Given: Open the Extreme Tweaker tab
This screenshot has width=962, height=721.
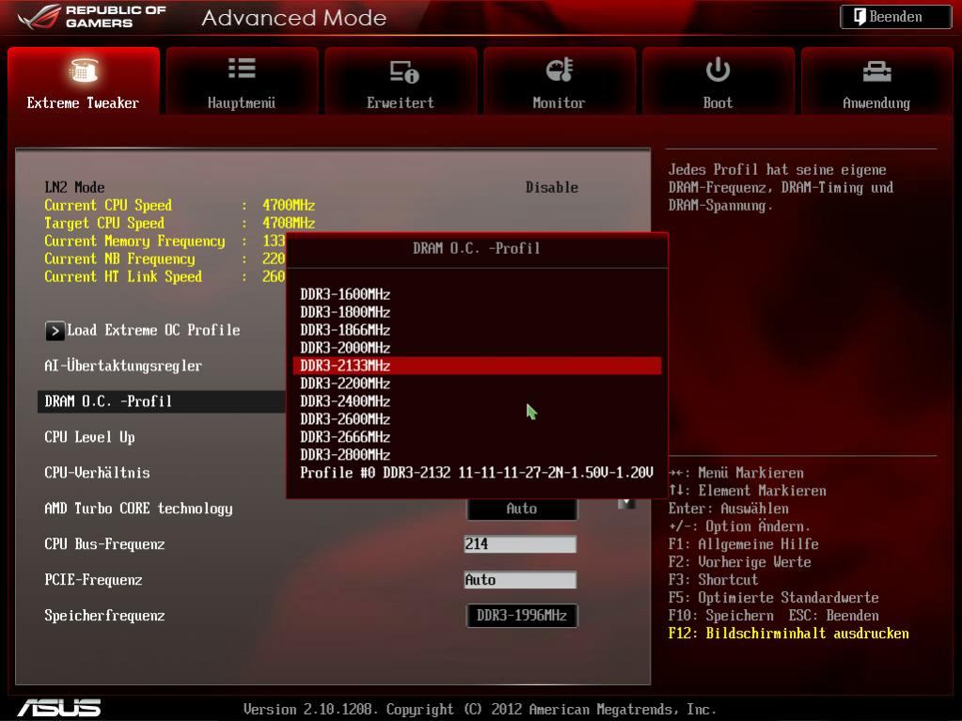Looking at the screenshot, I should (x=84, y=80).
